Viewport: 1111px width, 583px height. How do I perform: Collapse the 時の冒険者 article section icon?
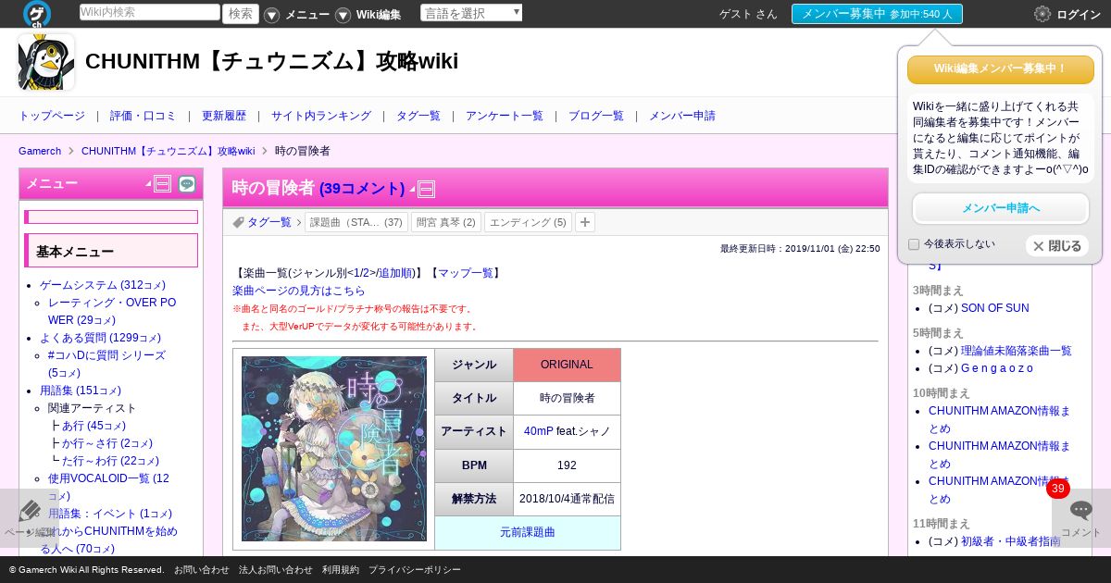[x=427, y=189]
